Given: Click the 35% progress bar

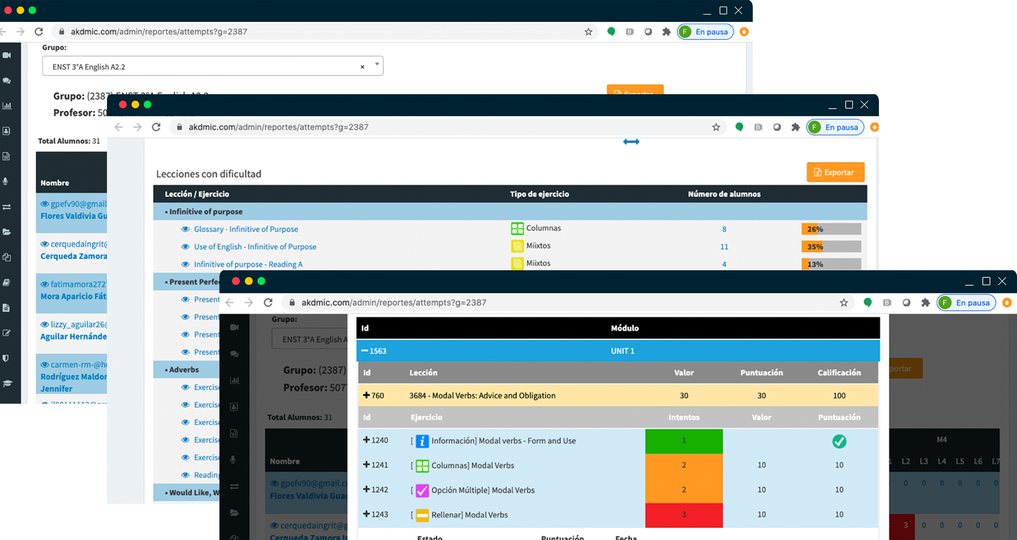Looking at the screenshot, I should (x=831, y=246).
